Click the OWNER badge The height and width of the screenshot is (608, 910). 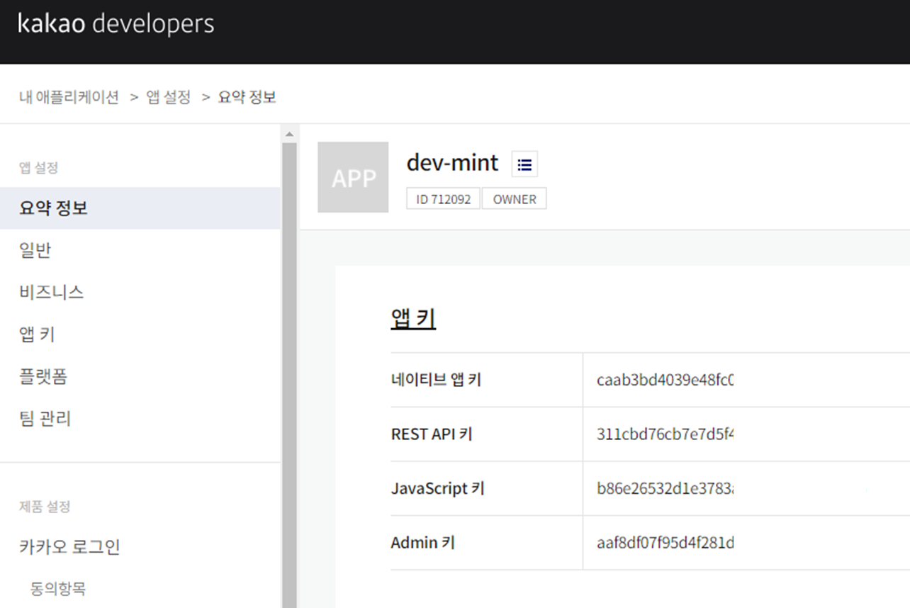coord(515,199)
